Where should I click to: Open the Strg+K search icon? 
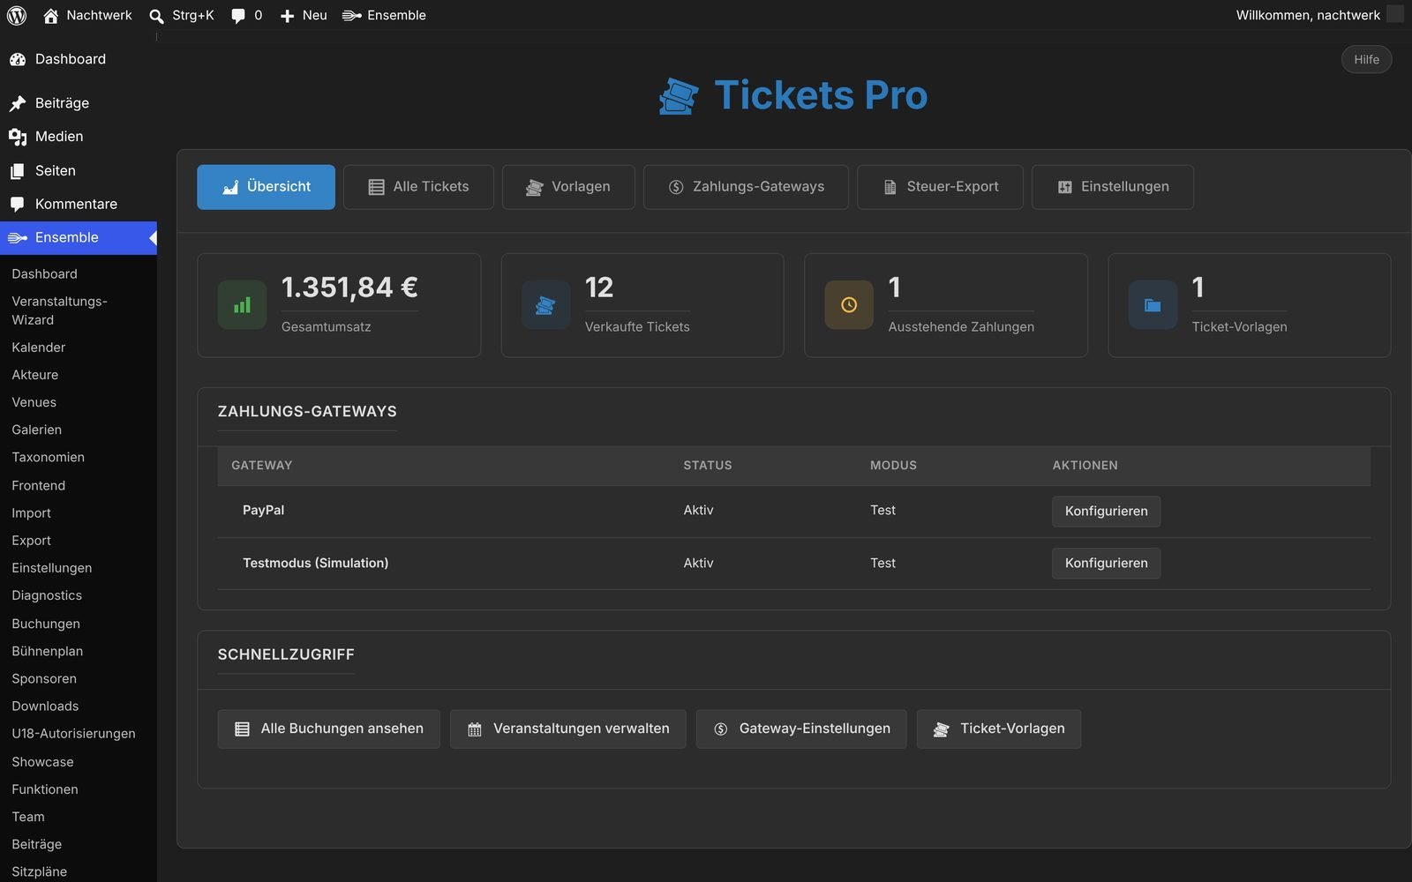[156, 16]
